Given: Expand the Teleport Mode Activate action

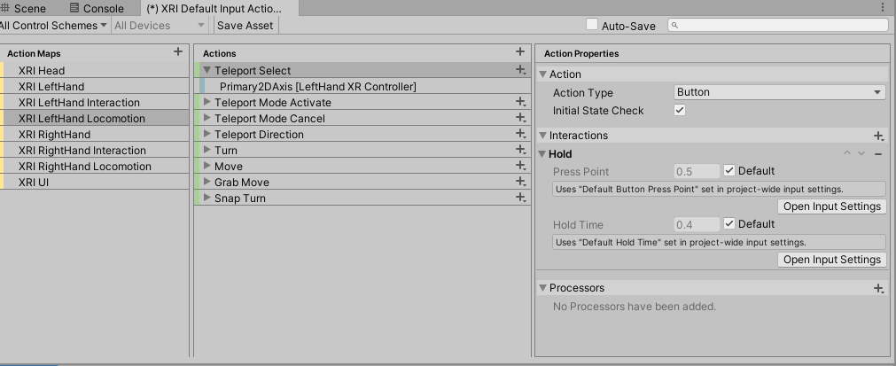Looking at the screenshot, I should pyautogui.click(x=207, y=102).
